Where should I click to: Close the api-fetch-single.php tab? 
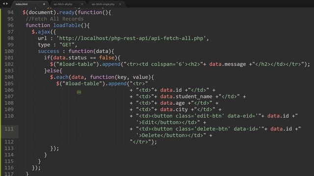pos(120,4)
